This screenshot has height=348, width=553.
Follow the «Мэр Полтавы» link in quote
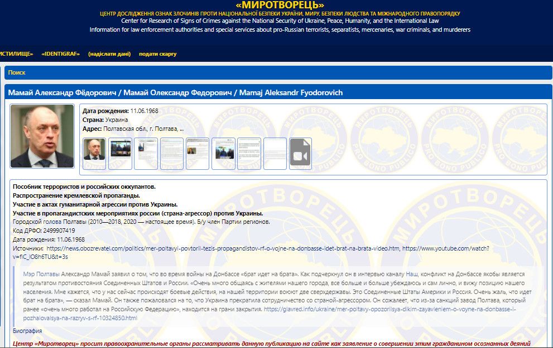coord(41,275)
